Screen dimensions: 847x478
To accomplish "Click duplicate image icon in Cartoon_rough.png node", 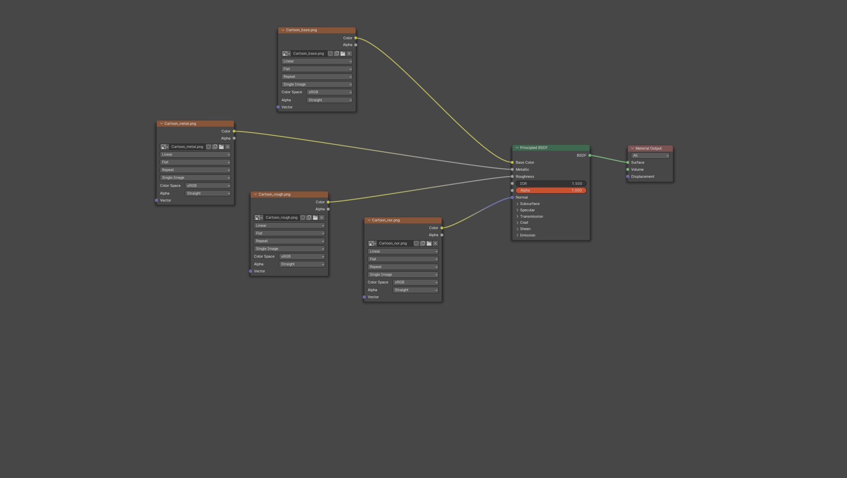I will (309, 218).
